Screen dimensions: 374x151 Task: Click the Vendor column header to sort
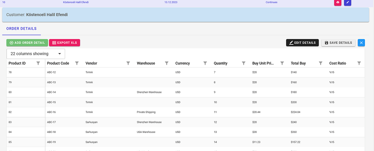91,63
